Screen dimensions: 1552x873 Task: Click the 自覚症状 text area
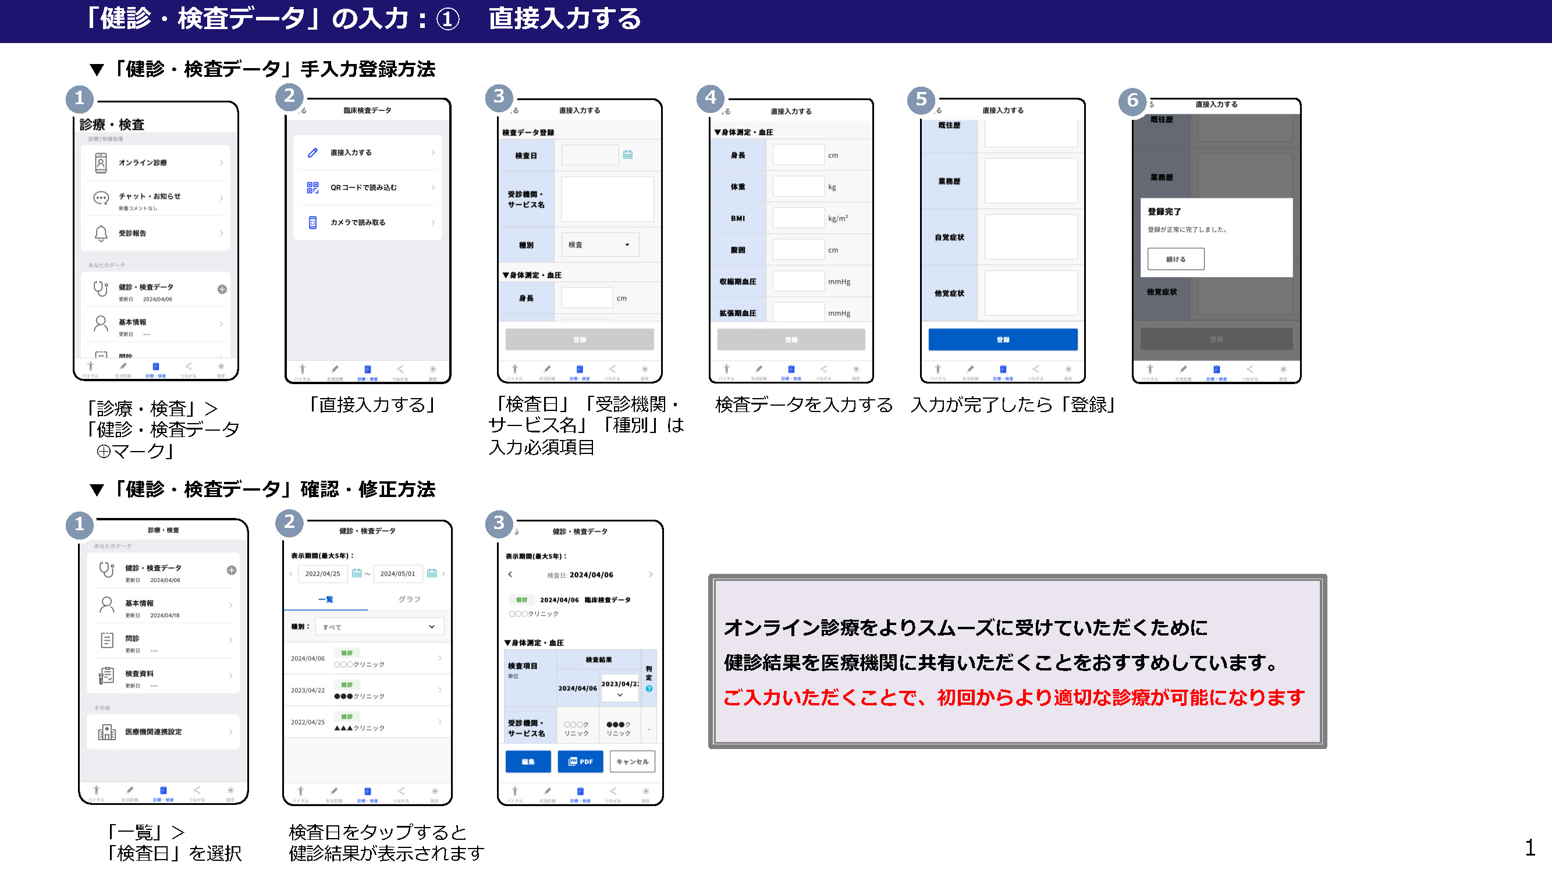(x=1031, y=237)
